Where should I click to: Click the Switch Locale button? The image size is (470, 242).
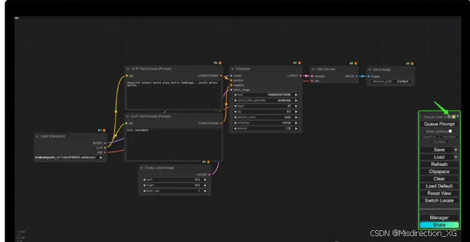pyautogui.click(x=439, y=200)
